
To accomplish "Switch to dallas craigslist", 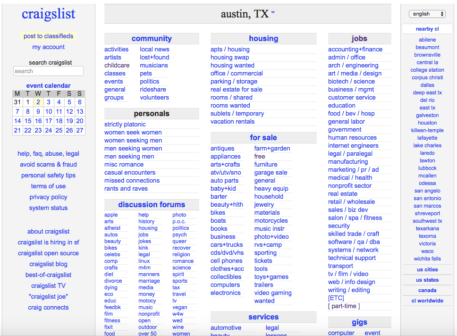I will point(427,85).
